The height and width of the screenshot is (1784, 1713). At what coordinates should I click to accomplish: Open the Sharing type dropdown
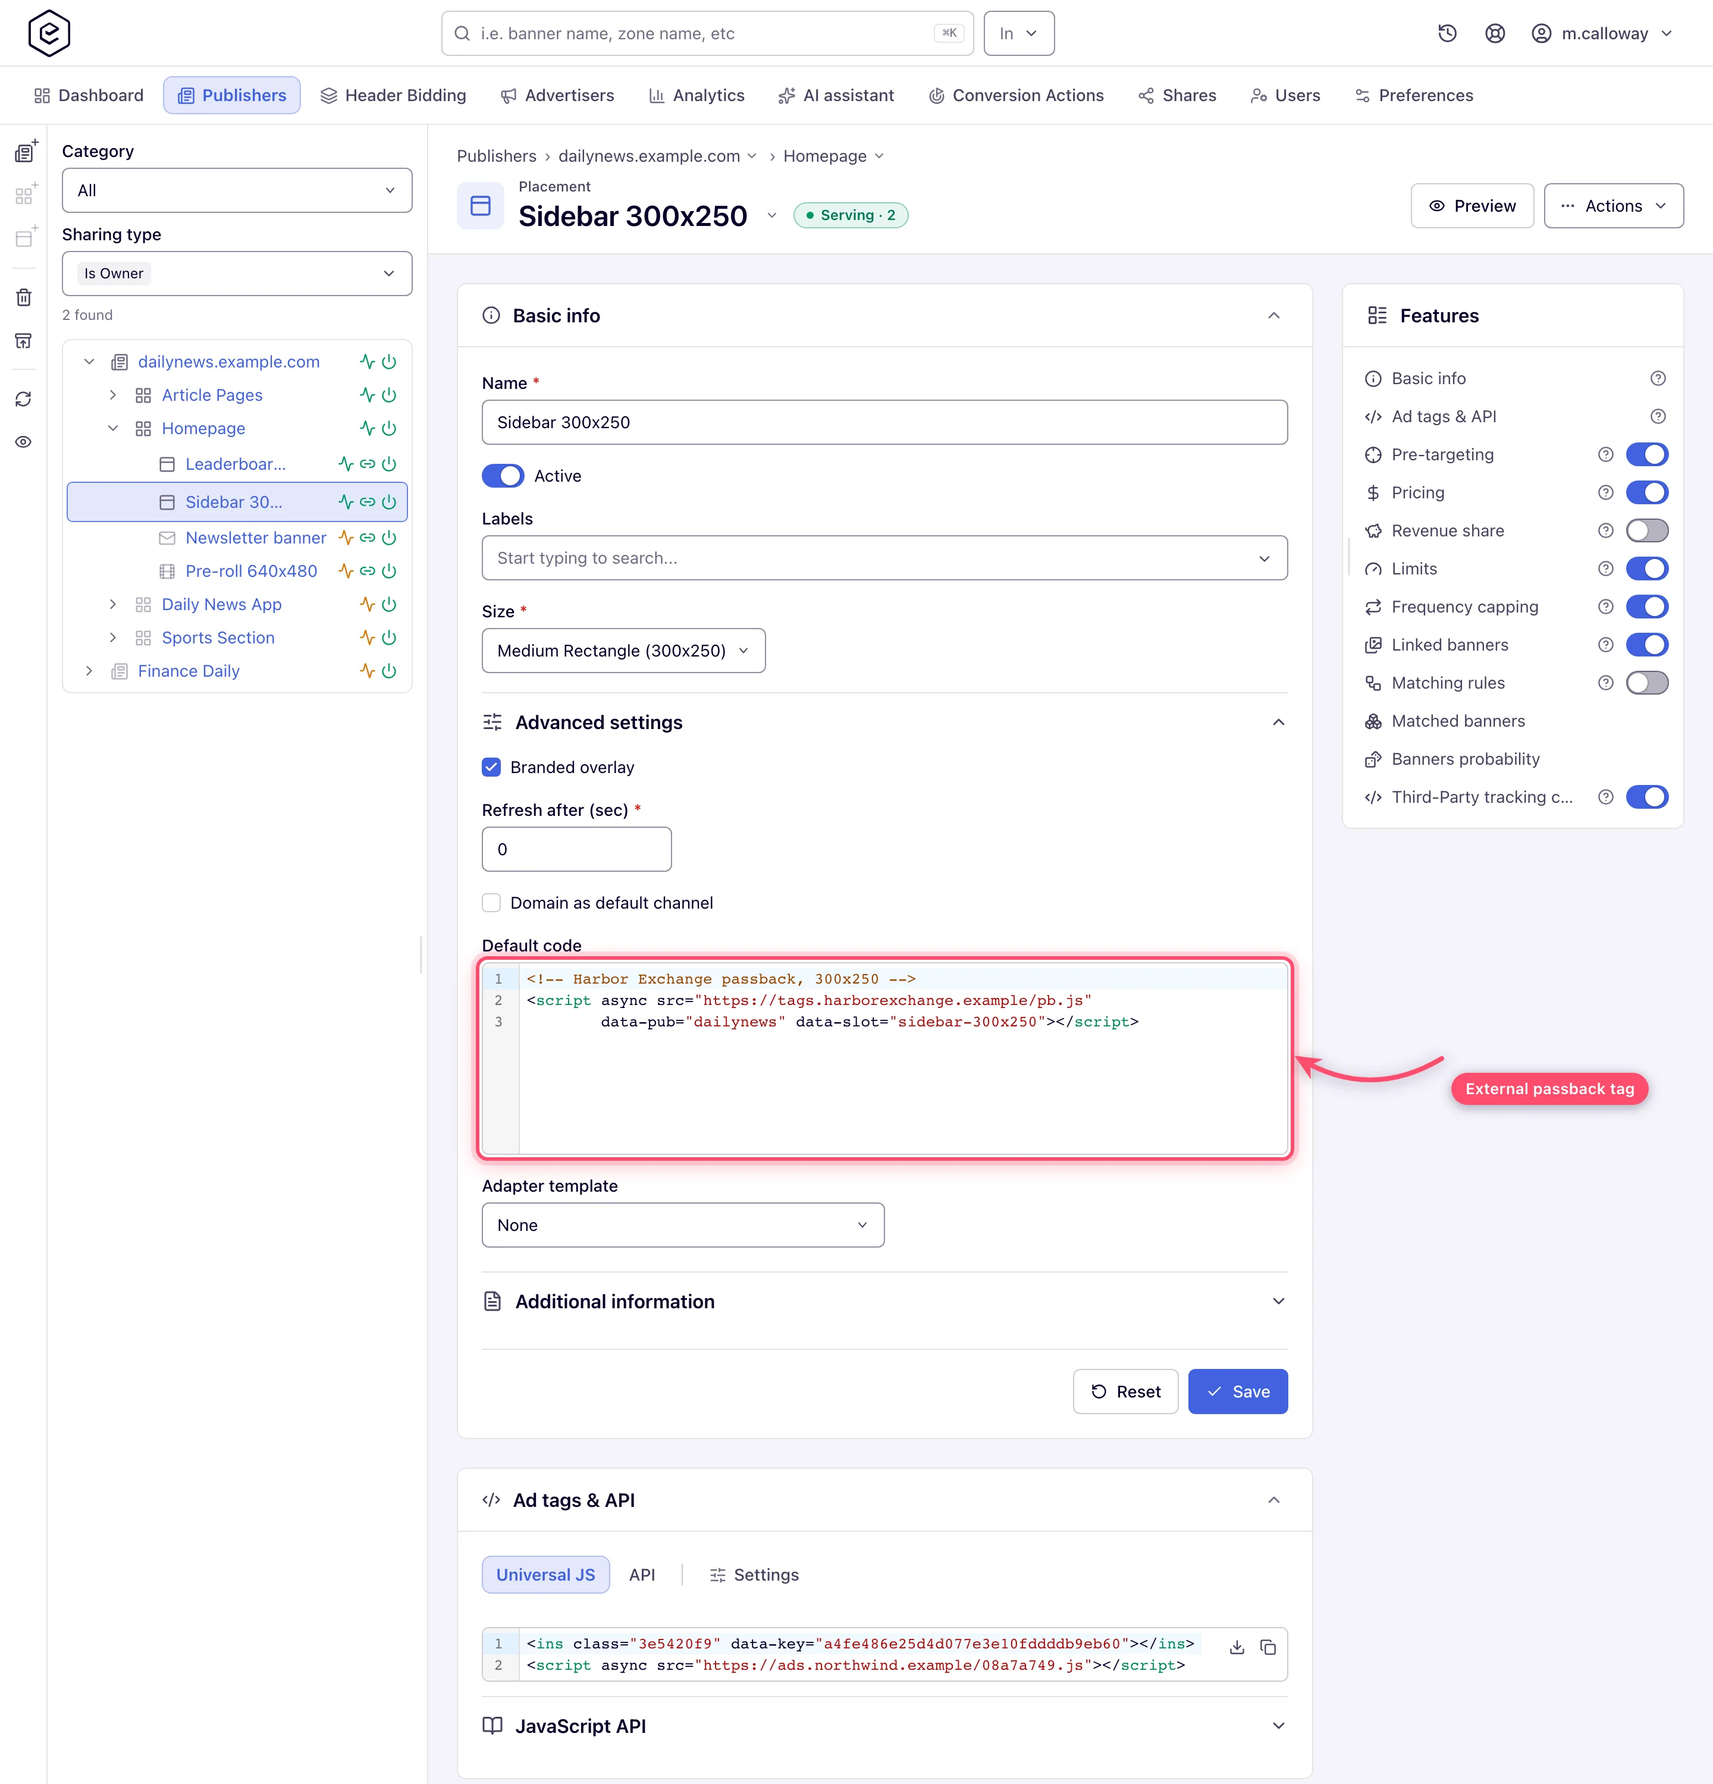[237, 273]
